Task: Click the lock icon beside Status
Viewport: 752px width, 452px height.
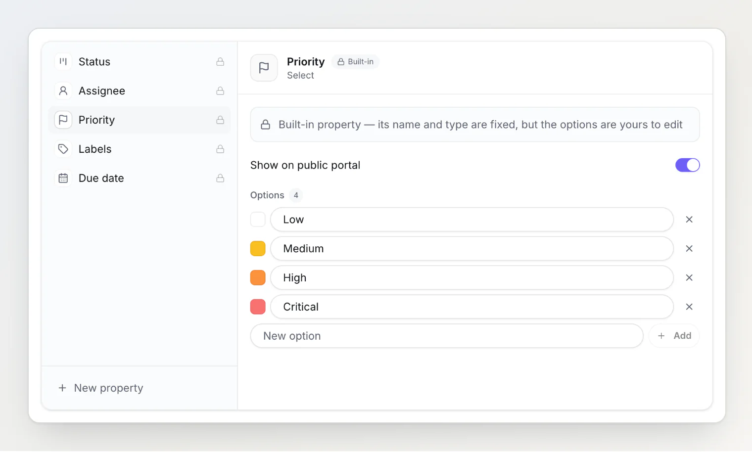Action: coord(220,62)
